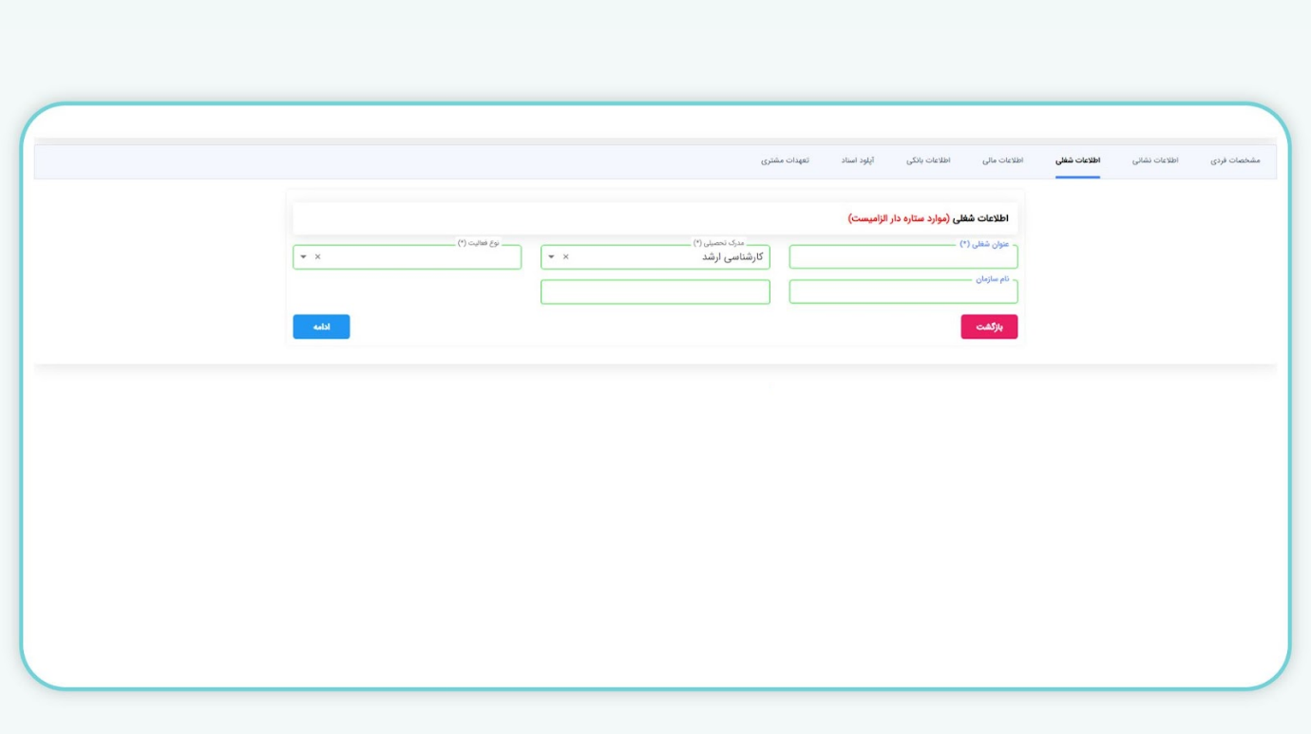
Task: Click the selected کارشناسی ارشد value
Action: 731,257
